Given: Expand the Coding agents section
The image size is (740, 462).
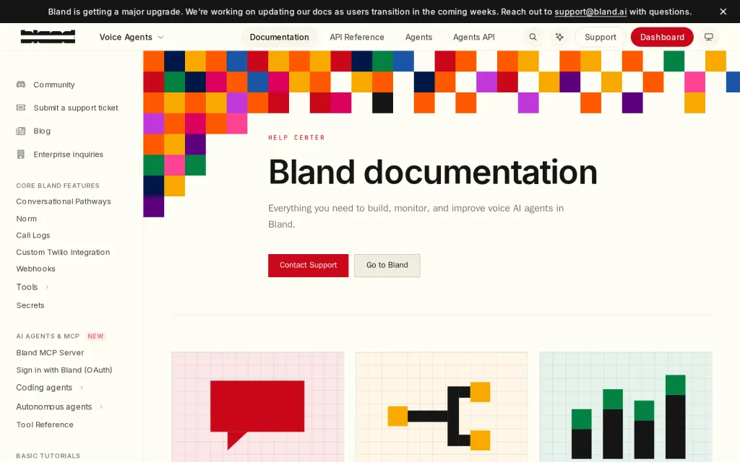Looking at the screenshot, I should click(x=50, y=388).
